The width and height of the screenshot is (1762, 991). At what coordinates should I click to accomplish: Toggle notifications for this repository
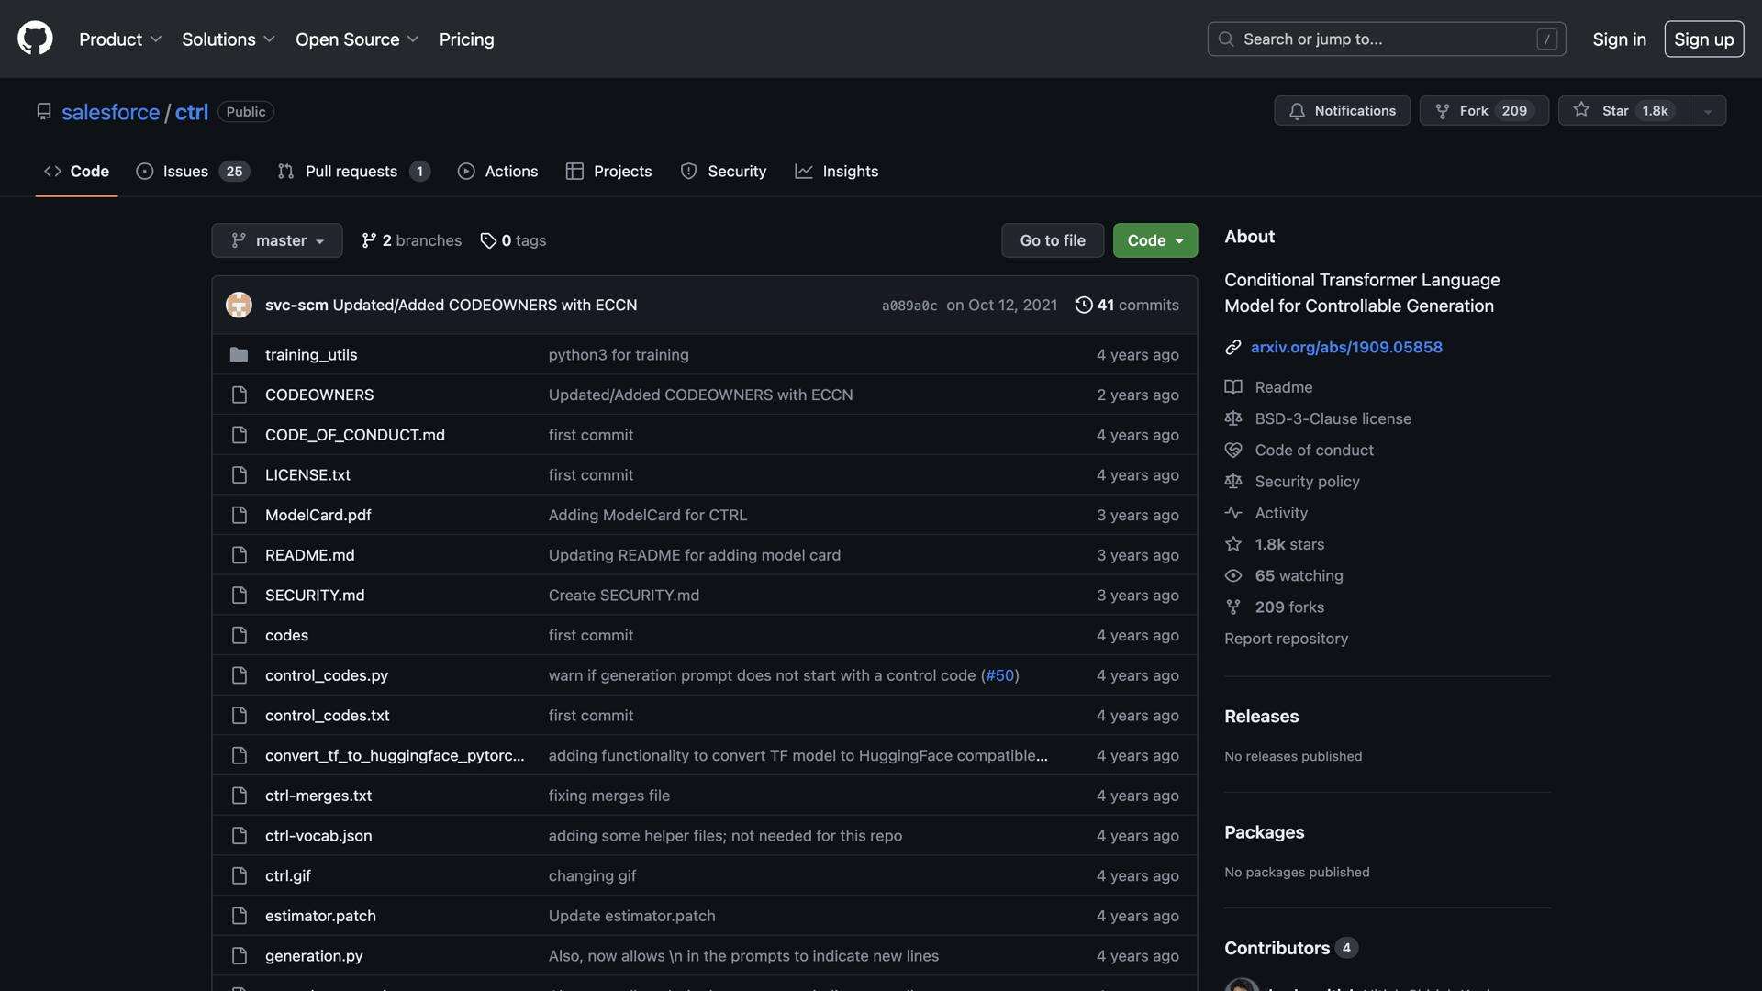[x=1341, y=110]
